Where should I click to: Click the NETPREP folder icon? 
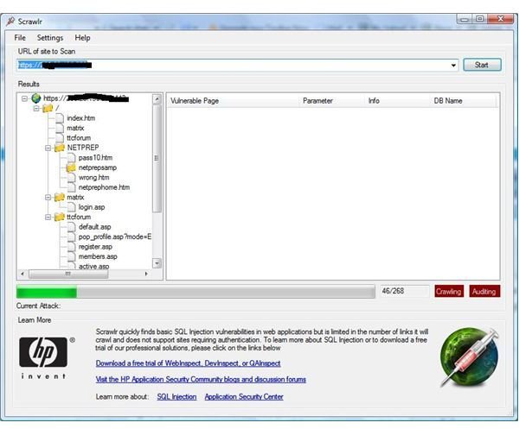click(60, 148)
